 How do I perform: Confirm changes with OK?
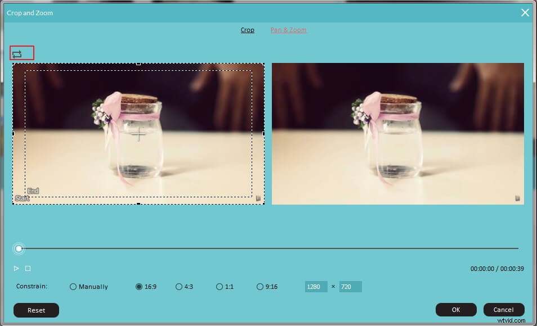click(455, 310)
